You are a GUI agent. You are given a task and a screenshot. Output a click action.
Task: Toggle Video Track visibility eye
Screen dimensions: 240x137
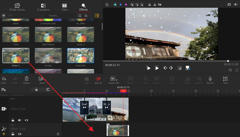pyautogui.click(x=26, y=120)
